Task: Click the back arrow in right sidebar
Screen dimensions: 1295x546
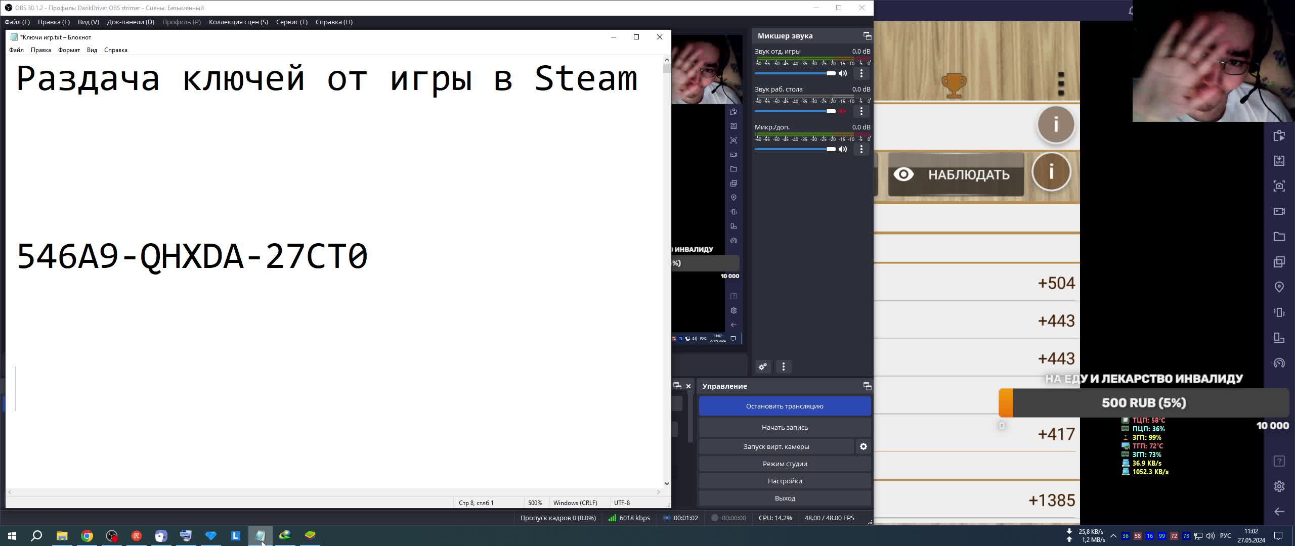Action: pyautogui.click(x=1279, y=512)
